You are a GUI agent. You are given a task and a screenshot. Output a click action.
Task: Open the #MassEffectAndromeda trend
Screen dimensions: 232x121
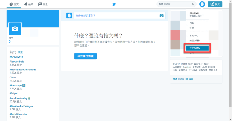coord(23,70)
